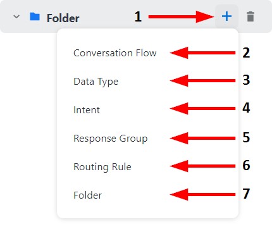This screenshot has width=272, height=229.
Task: Pick the Intent menu option
Action: tap(87, 110)
